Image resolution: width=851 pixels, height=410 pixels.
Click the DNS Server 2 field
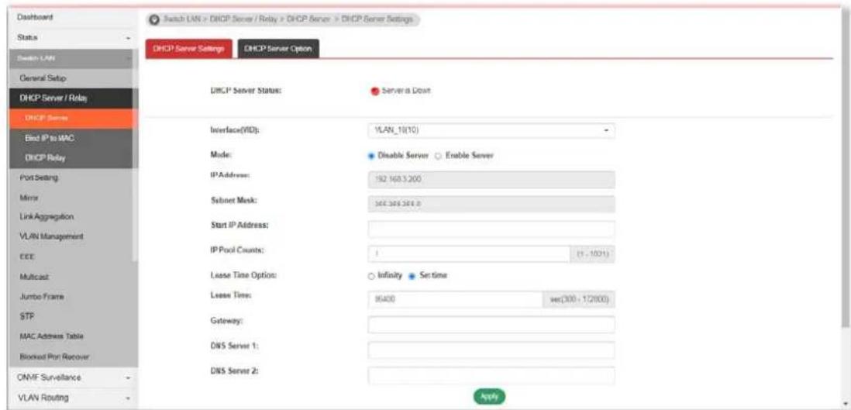[x=491, y=374]
